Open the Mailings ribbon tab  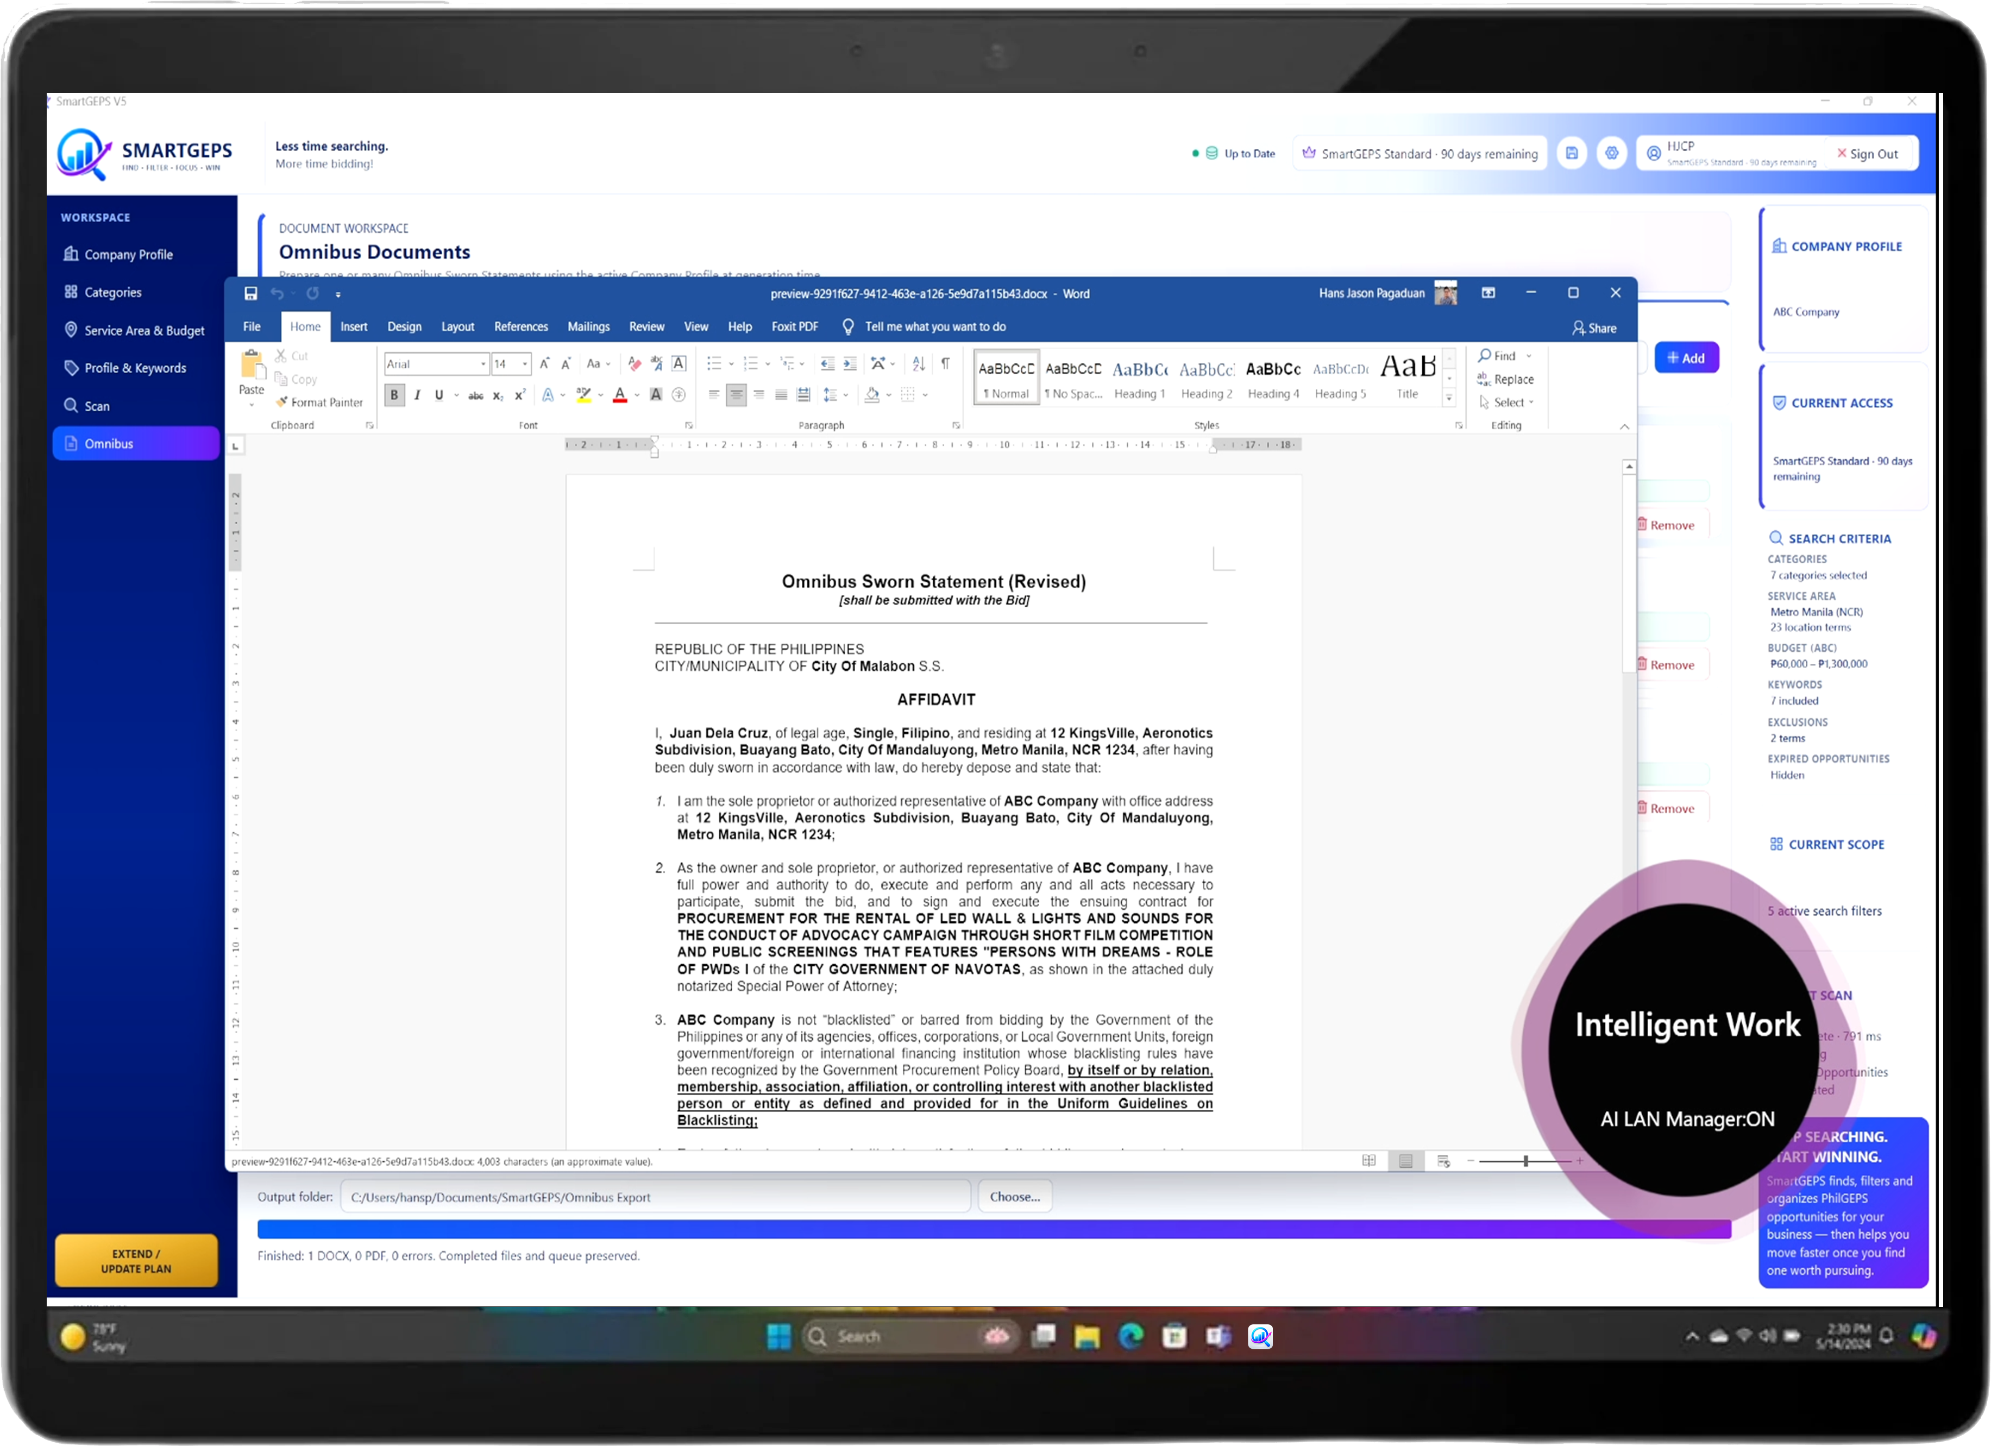588,326
